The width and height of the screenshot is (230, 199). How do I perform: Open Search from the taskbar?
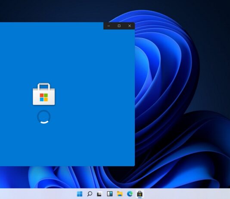pos(90,194)
